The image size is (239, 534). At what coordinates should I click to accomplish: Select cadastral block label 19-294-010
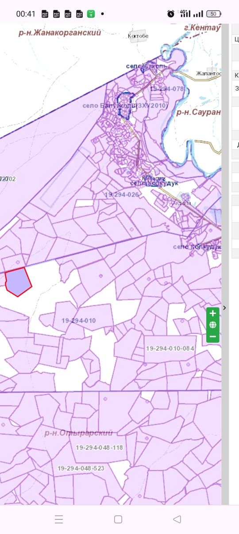point(79,321)
